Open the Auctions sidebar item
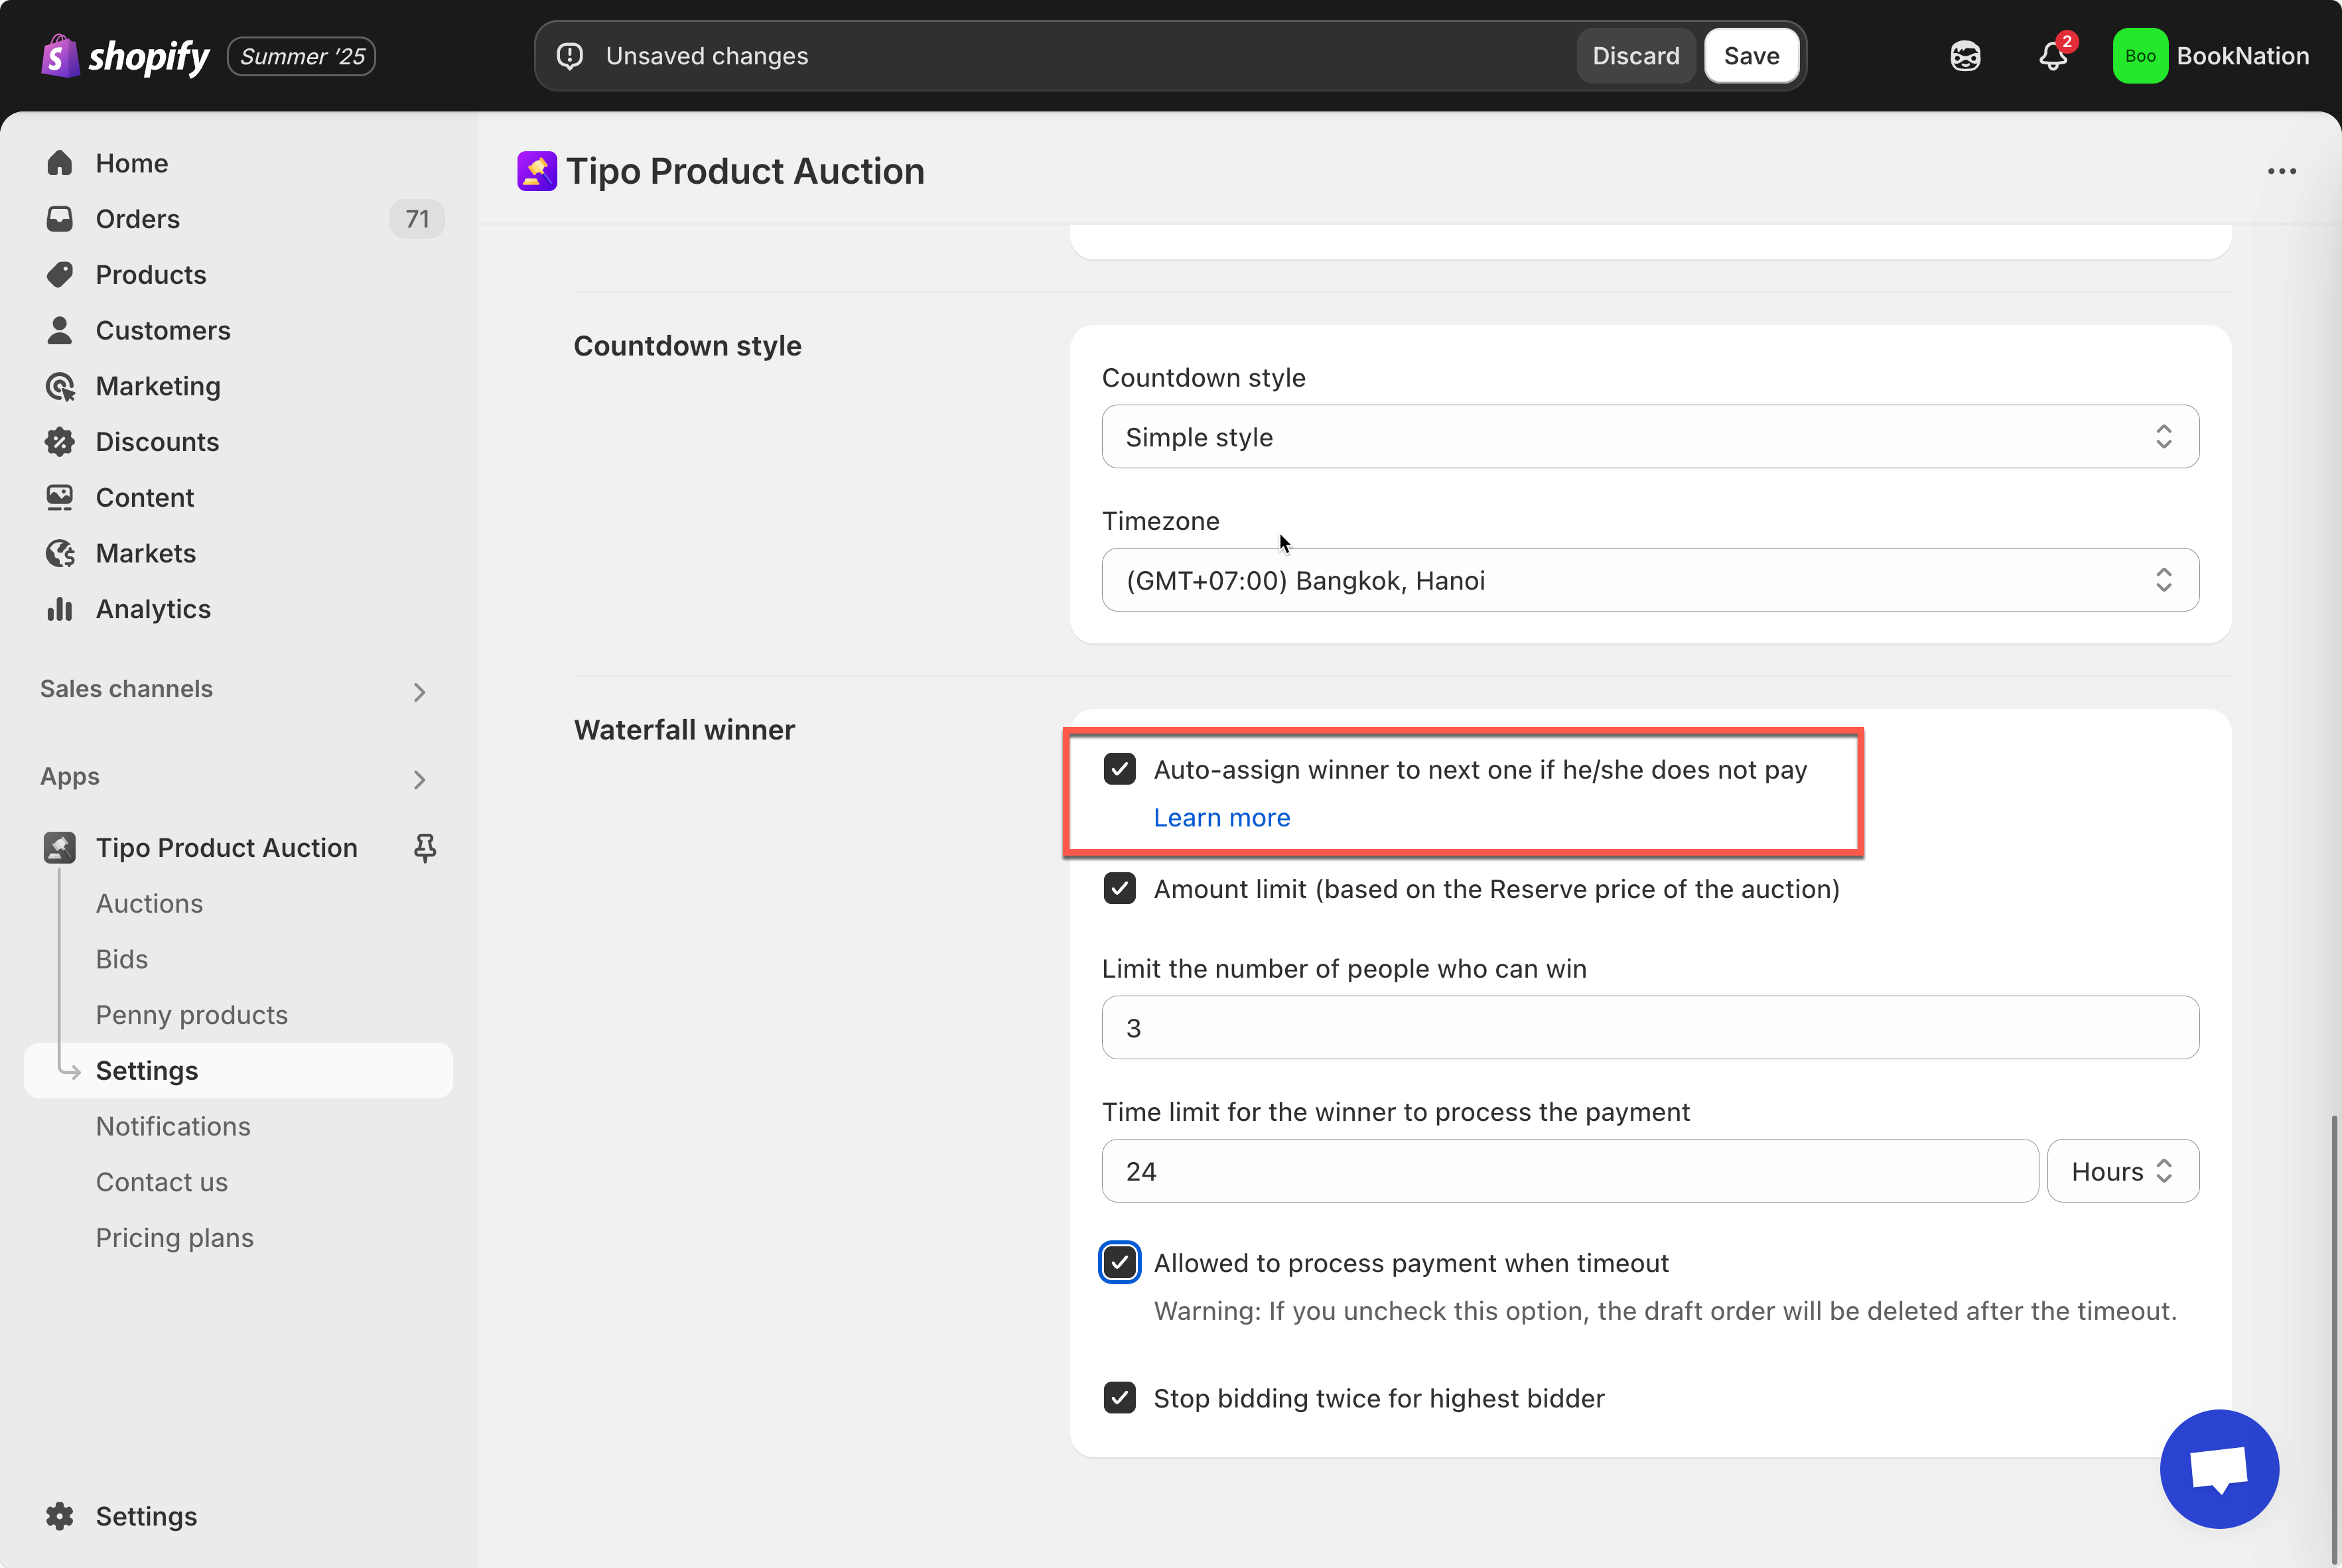 coord(149,903)
